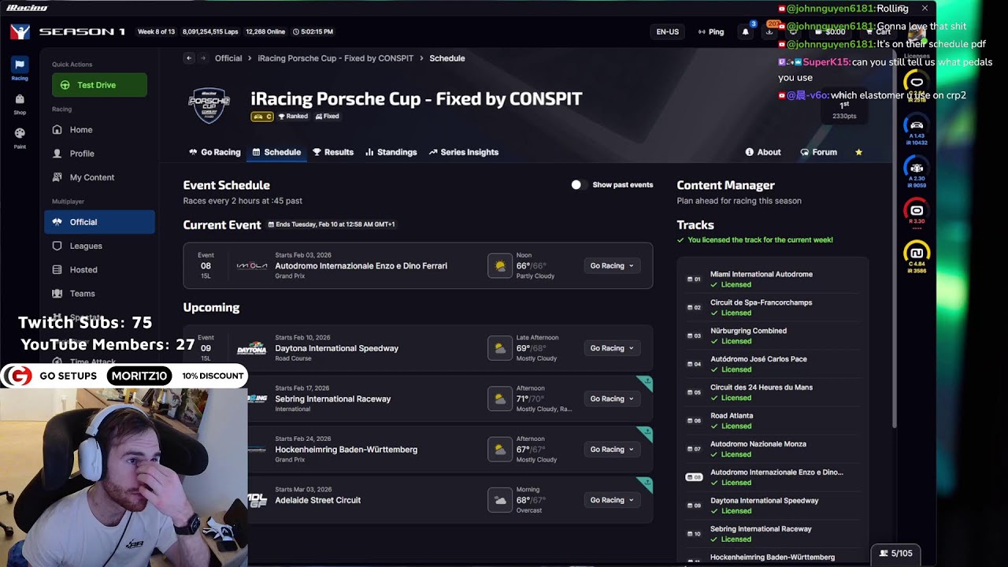This screenshot has width=1008, height=567.
Task: Select Road Atlanta in Tracks list
Action: [x=773, y=421]
